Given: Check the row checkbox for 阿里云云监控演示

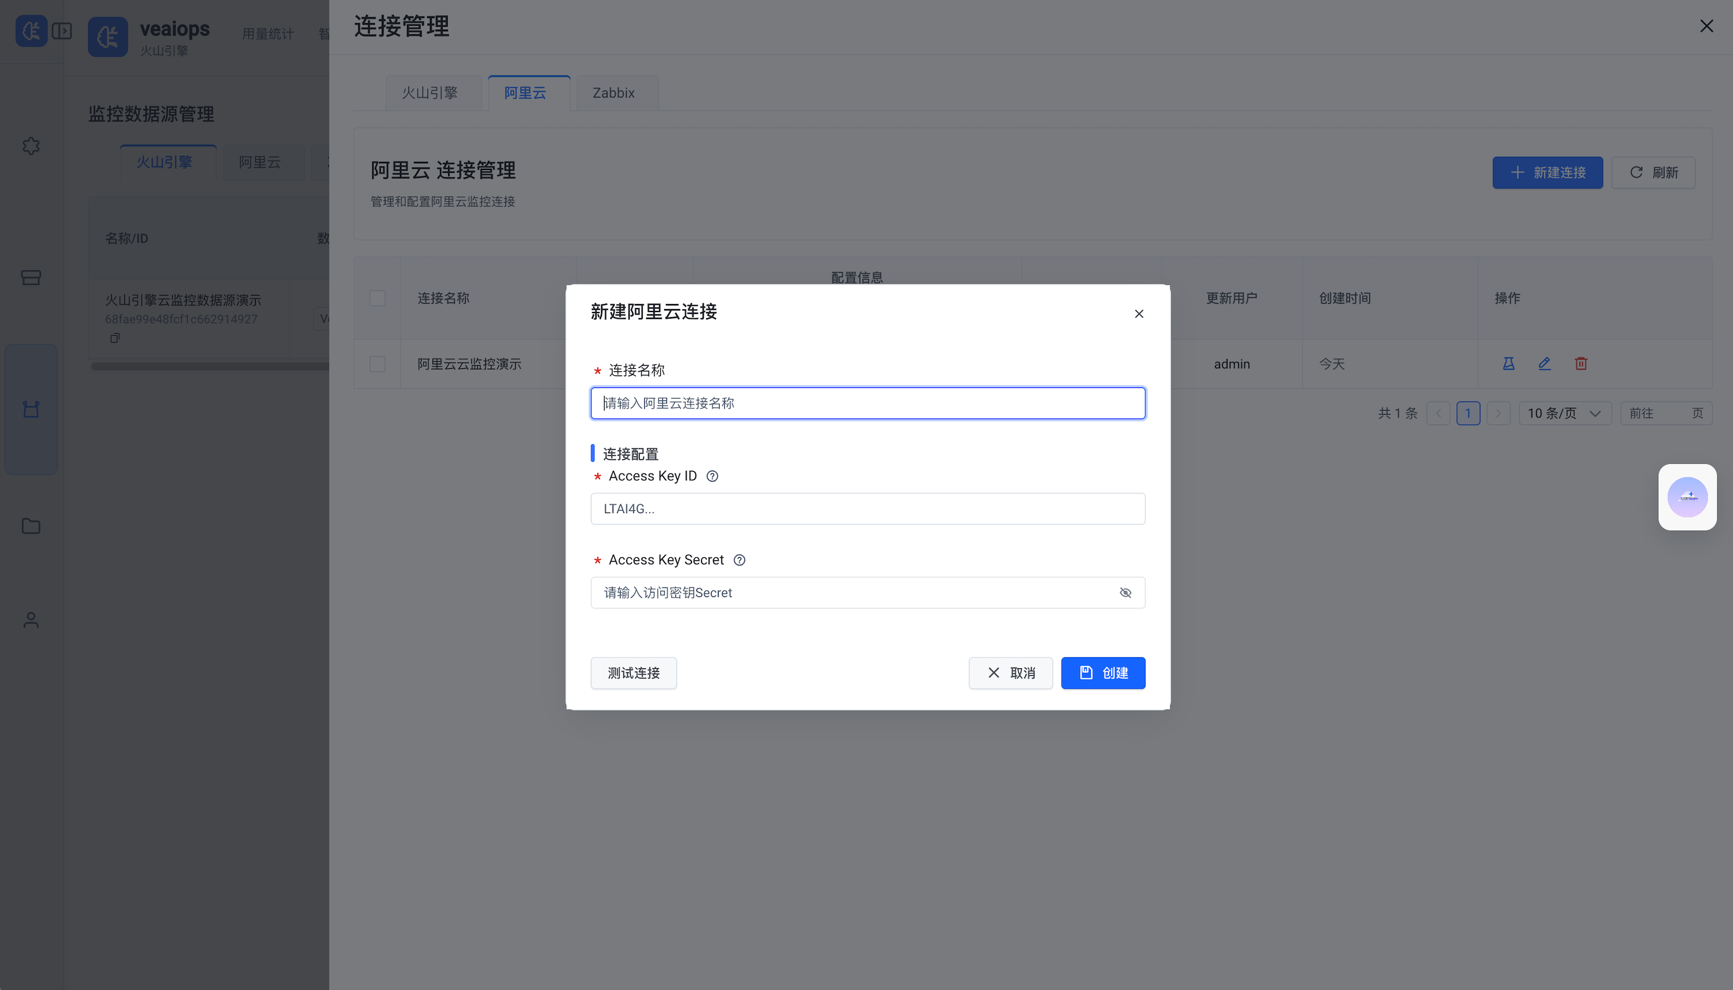Looking at the screenshot, I should [x=377, y=364].
